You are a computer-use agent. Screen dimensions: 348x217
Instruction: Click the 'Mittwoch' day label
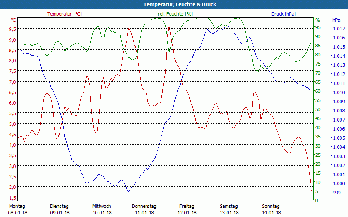point(102,207)
